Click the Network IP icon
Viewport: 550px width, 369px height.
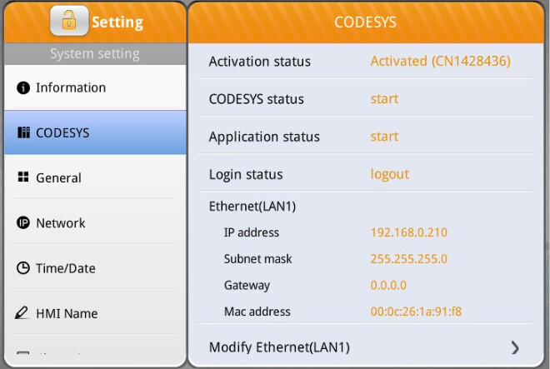23,222
